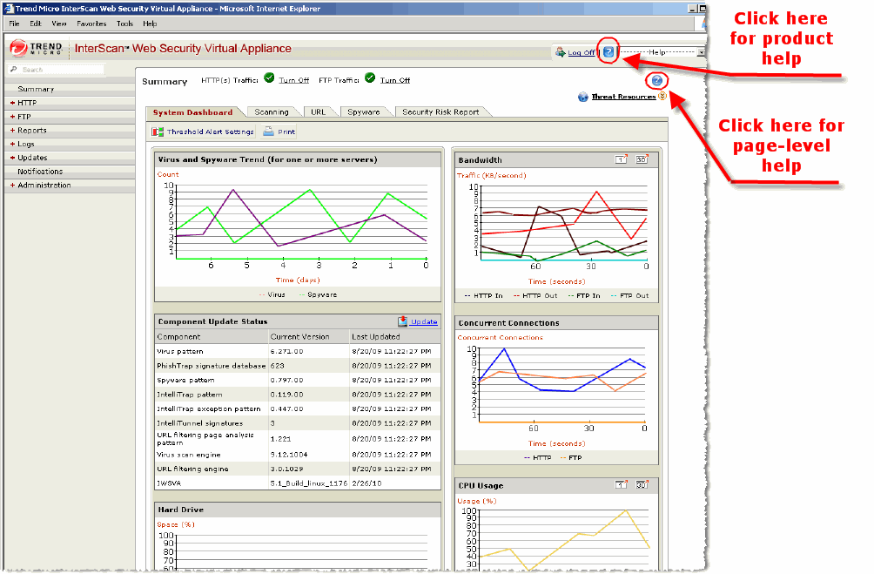Click the Update link in Component Update Status
The image size is (874, 574).
[424, 321]
